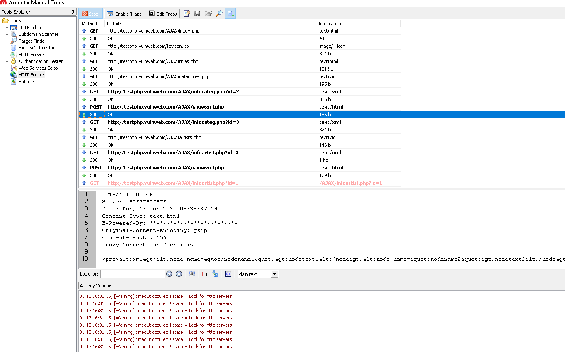Click the edit-note pencil toolbar icon
565x352 pixels.
tap(187, 14)
